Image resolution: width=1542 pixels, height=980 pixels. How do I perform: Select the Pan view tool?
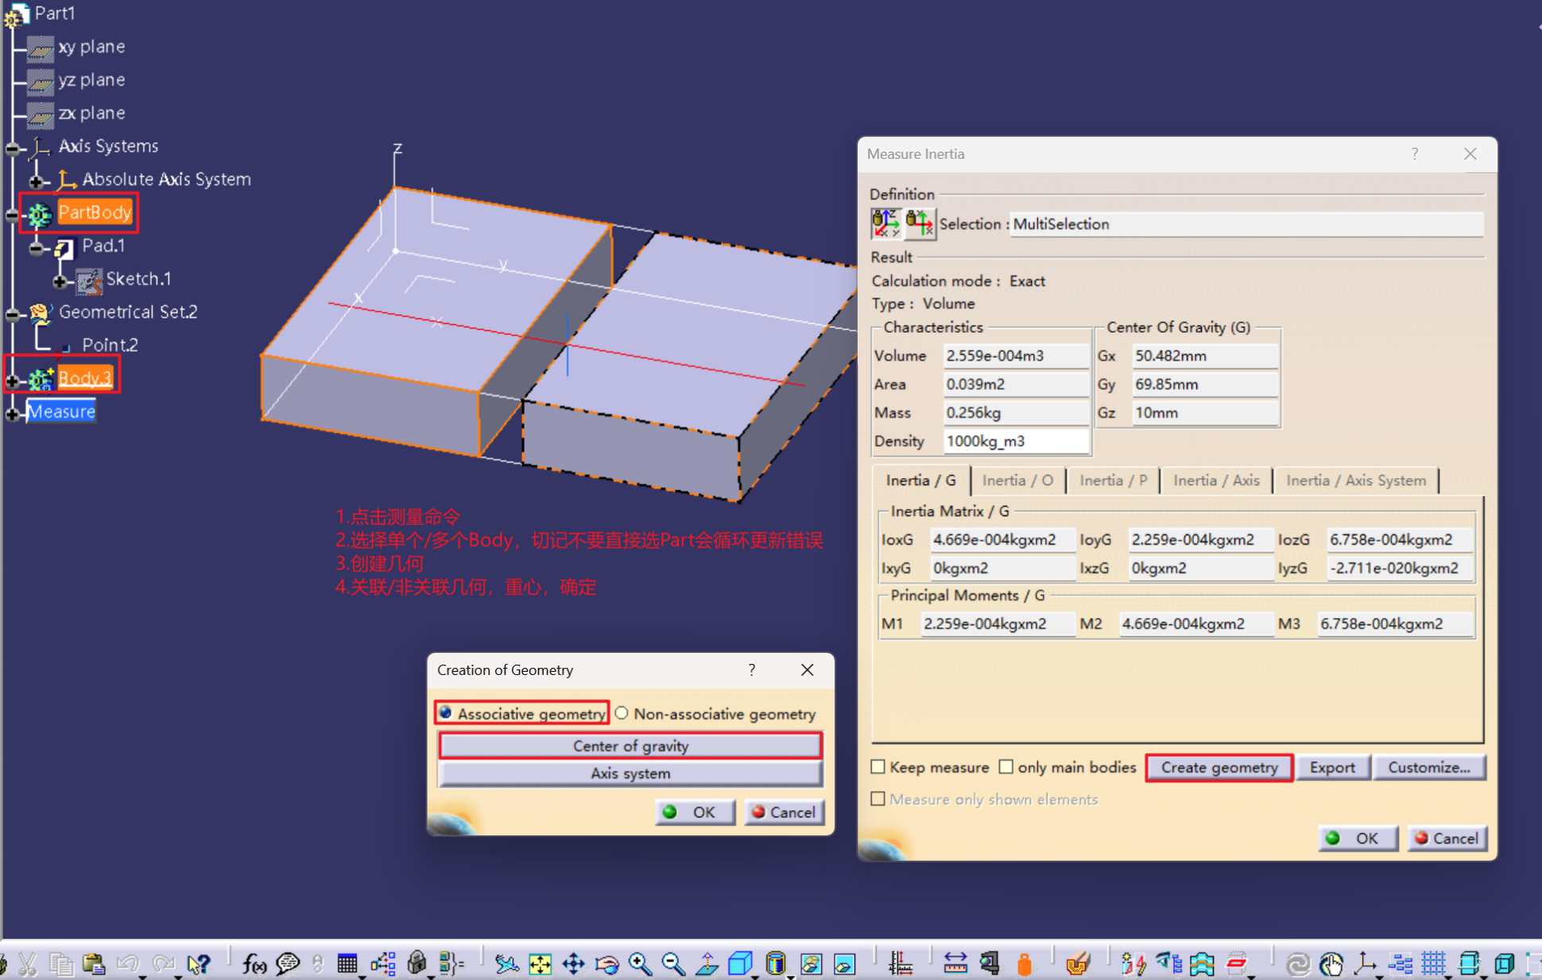tap(573, 963)
